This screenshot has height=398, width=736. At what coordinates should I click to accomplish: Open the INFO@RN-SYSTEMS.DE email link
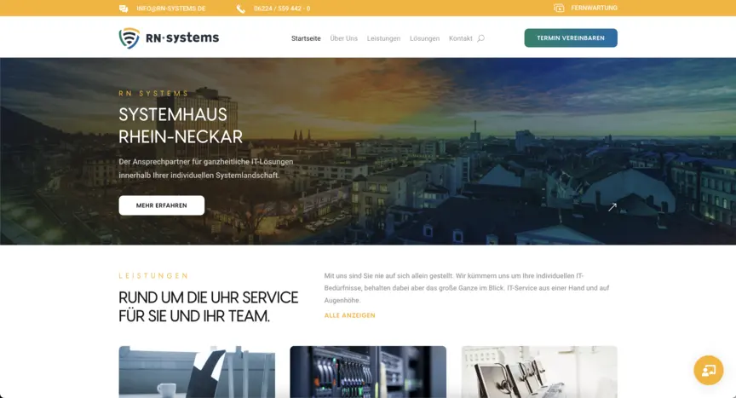pyautogui.click(x=171, y=9)
